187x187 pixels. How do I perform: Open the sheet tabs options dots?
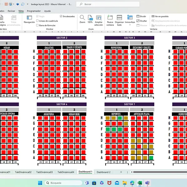(x=127, y=172)
